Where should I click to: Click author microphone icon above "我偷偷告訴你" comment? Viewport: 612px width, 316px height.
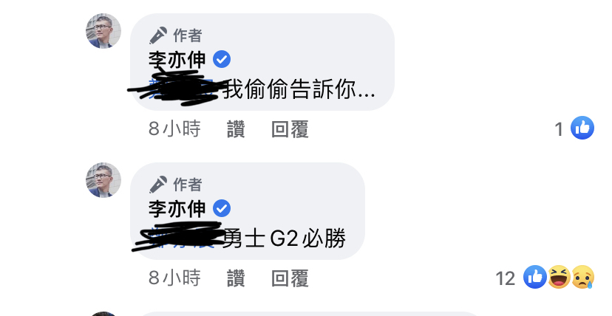click(158, 35)
